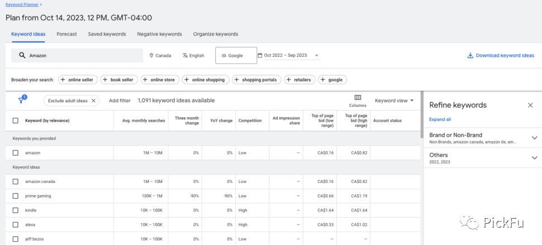Click the 'jeff bezos' keyword text
The height and width of the screenshot is (245, 542).
point(34,239)
